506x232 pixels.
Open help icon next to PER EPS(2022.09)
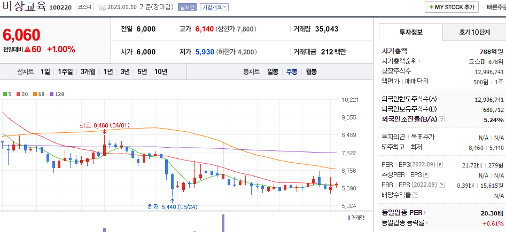(440, 165)
